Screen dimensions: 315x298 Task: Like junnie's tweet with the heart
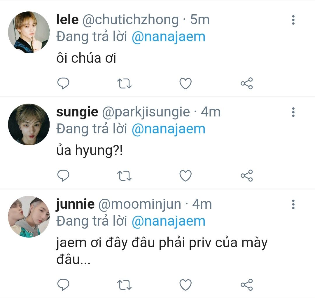(185, 284)
